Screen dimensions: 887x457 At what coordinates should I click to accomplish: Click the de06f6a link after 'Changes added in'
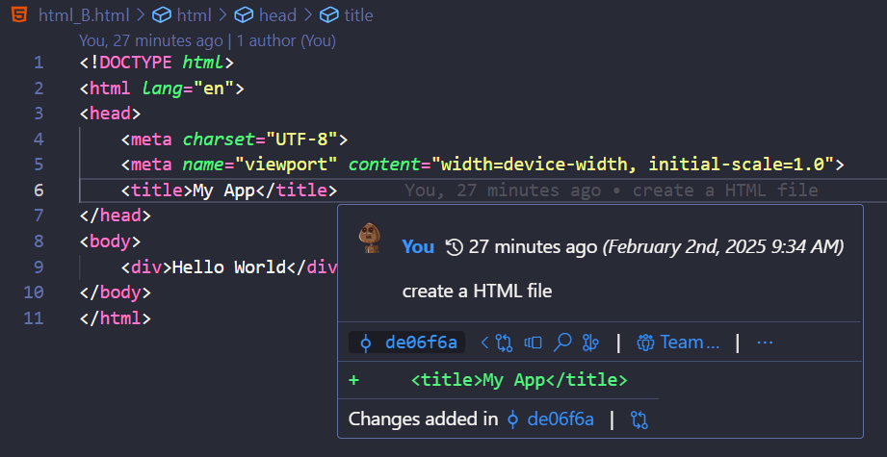tap(551, 419)
